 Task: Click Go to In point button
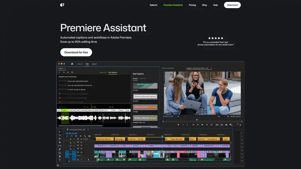point(193,125)
